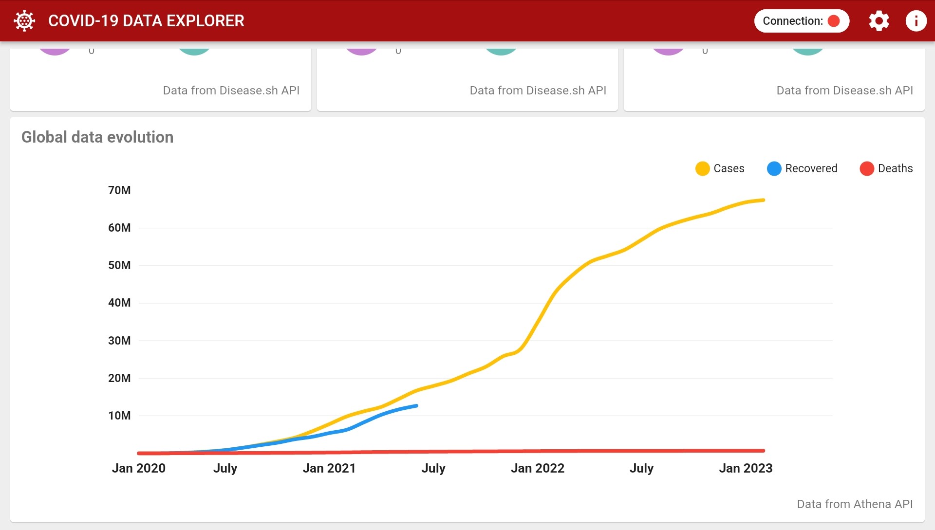Click purple circle in third card
935x530 pixels.
pos(668,51)
